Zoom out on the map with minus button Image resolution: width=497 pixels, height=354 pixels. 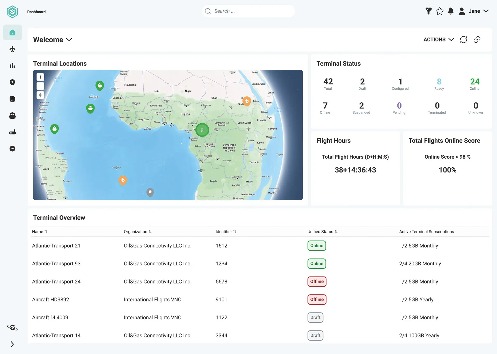(x=40, y=86)
